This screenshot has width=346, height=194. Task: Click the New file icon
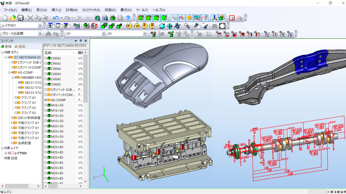pyautogui.click(x=5, y=18)
